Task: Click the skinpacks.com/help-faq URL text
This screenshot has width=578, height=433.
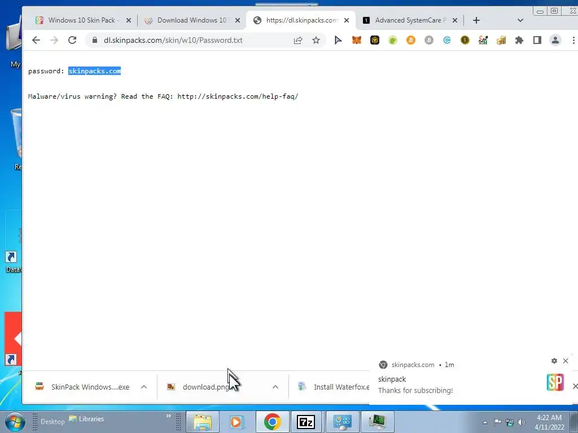Action: (x=238, y=96)
